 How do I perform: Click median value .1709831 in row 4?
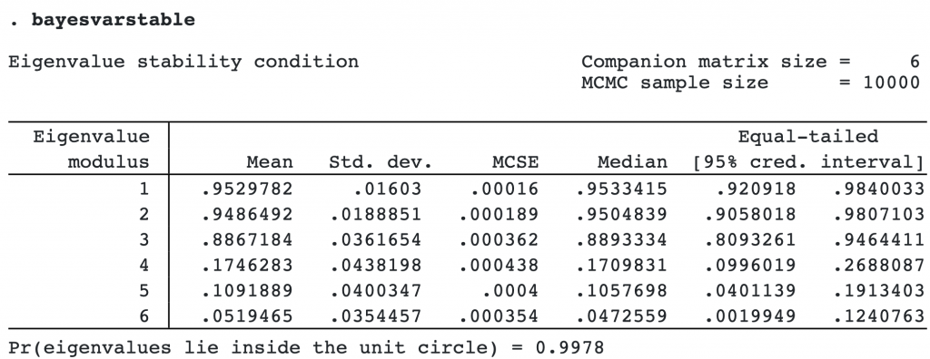pos(621,265)
